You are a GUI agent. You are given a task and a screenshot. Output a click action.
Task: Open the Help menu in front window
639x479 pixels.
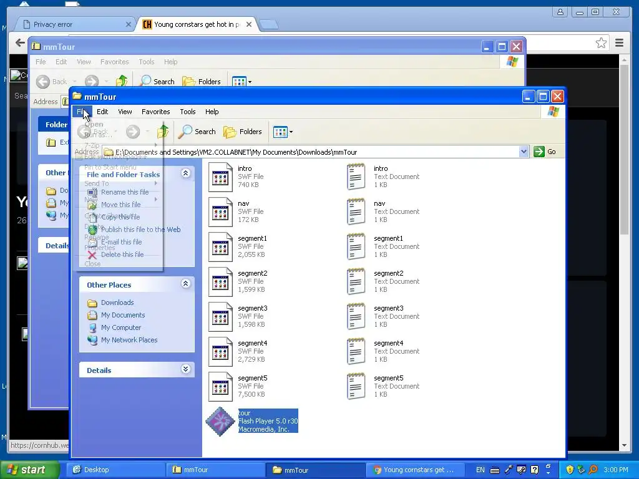(212, 112)
